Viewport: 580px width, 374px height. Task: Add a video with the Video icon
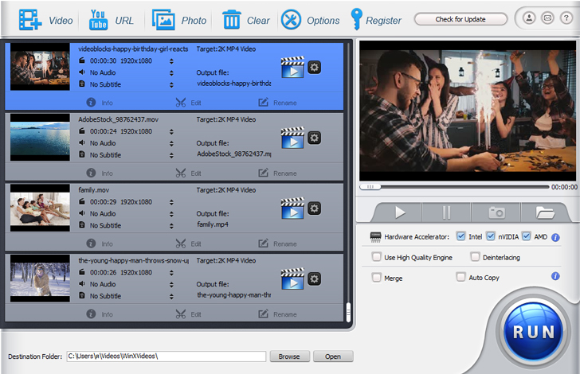coord(30,20)
